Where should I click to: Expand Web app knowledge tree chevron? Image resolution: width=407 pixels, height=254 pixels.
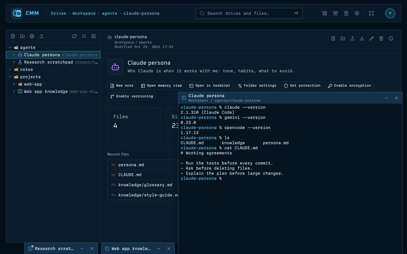(x=14, y=92)
